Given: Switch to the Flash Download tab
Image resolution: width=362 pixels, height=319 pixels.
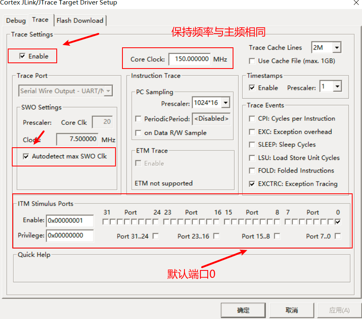Looking at the screenshot, I should pyautogui.click(x=80, y=20).
